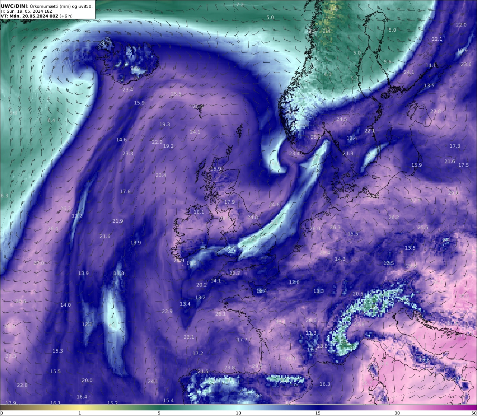Click the map value '22.7'
477x416 pixels.
click(235, 273)
